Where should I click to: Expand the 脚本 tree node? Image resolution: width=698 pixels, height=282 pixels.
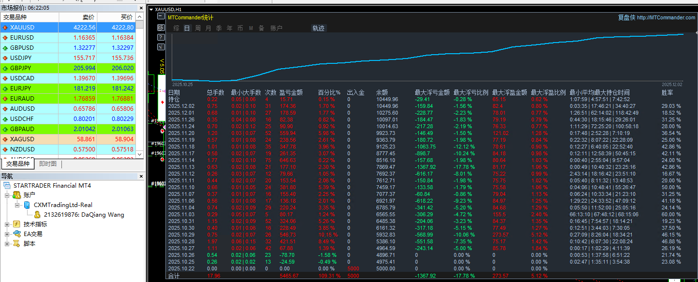click(7, 244)
